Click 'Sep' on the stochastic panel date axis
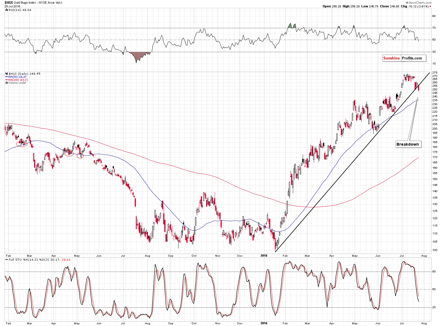The image size is (442, 326). 171,323
